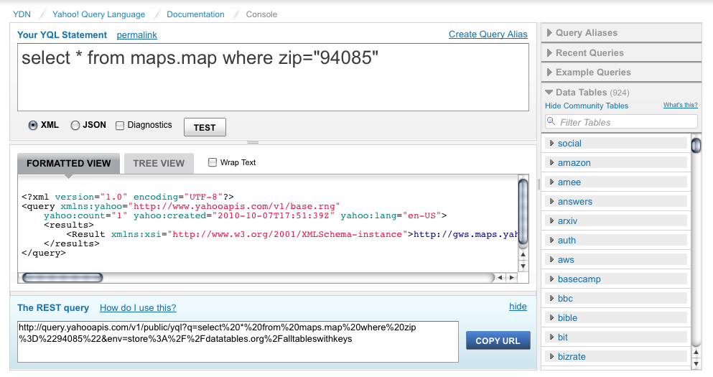Toggle the Wrap Text checkbox
713x377 pixels.
(x=213, y=162)
